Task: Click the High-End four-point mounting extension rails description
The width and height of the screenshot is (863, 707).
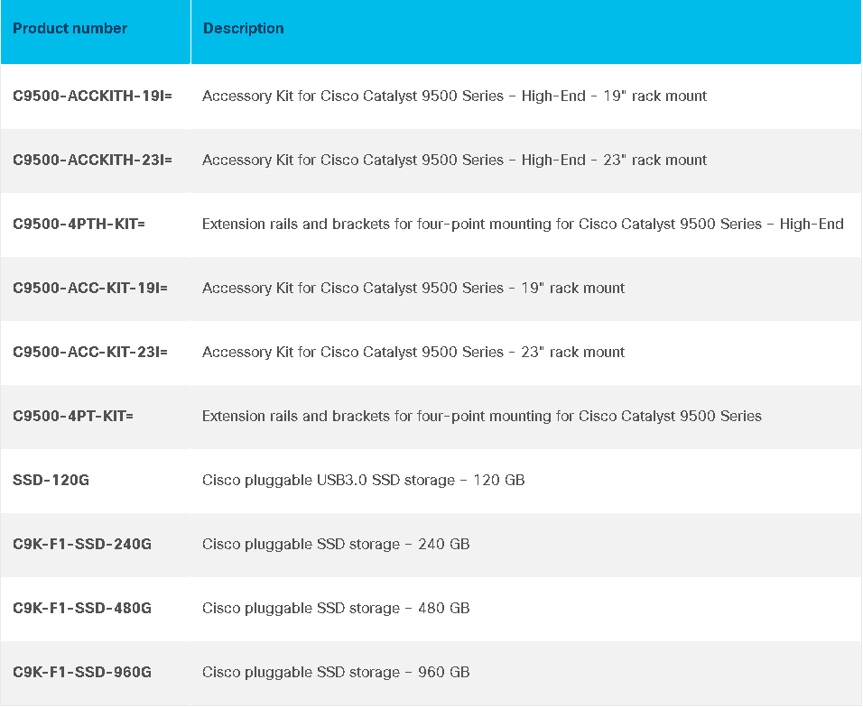Action: 523,224
